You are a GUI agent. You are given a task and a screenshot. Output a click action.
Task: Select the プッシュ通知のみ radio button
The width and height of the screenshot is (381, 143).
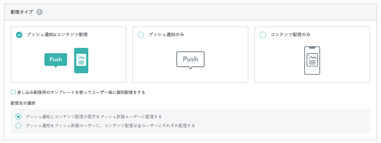(141, 35)
